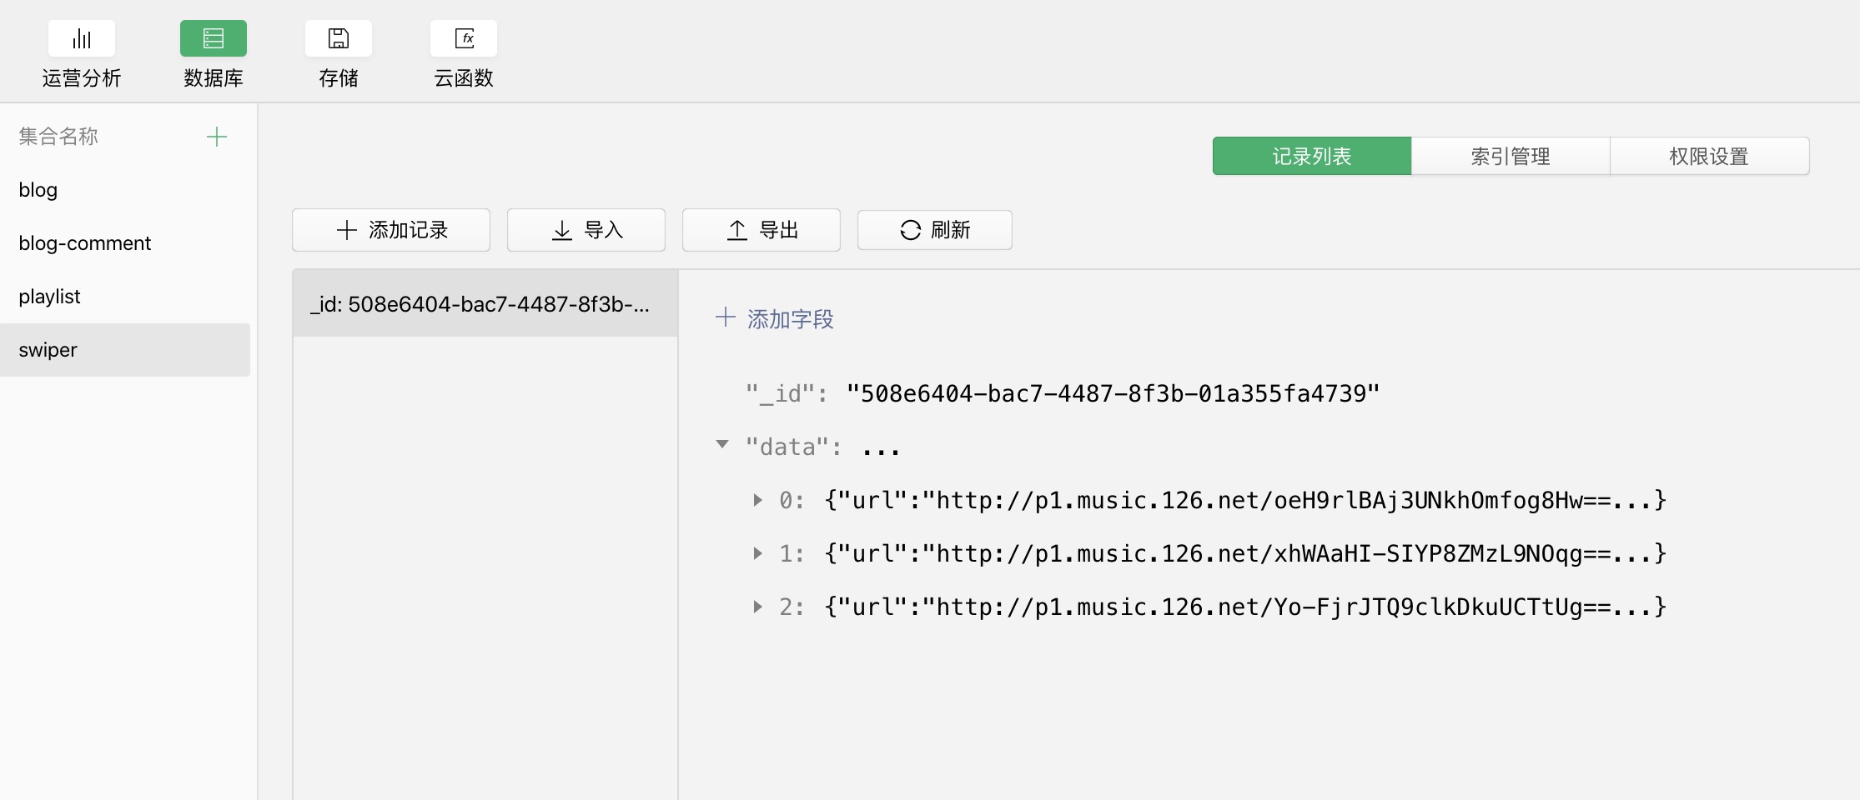
Task: Open the 云函数 cloud function icon
Action: [464, 38]
